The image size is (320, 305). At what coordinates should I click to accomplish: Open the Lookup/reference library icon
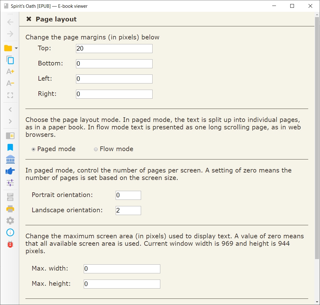(10, 159)
